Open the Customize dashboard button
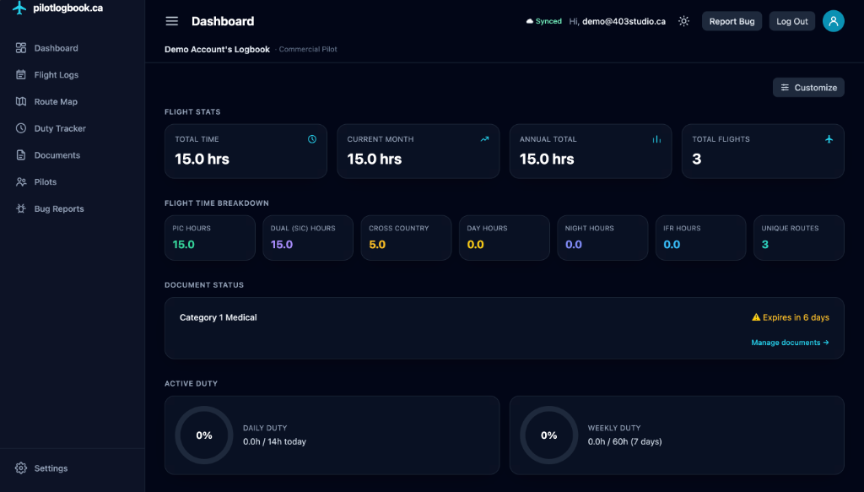Viewport: 864px width, 492px height. (x=808, y=88)
